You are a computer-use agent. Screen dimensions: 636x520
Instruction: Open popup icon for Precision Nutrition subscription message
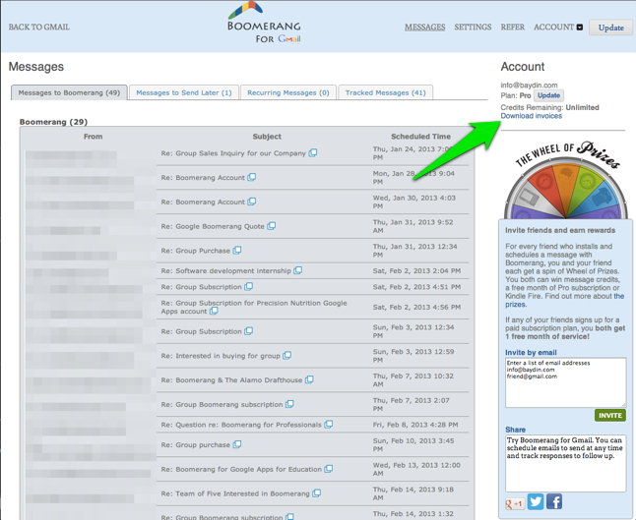[214, 311]
